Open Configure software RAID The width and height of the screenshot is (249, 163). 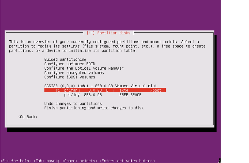(x=70, y=64)
